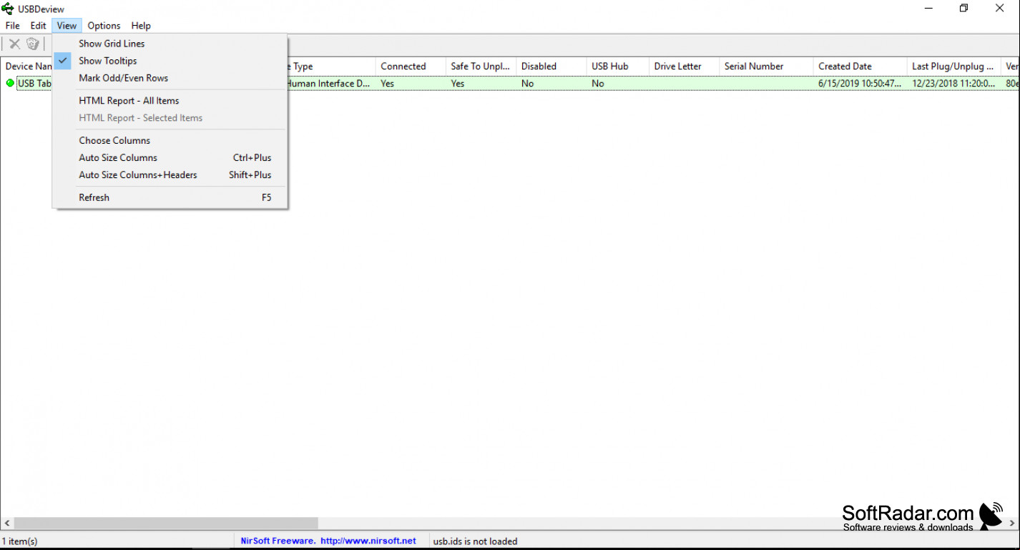Image resolution: width=1020 pixels, height=550 pixels.
Task: Click the 6/15/2019 created date cell
Action: coord(860,84)
